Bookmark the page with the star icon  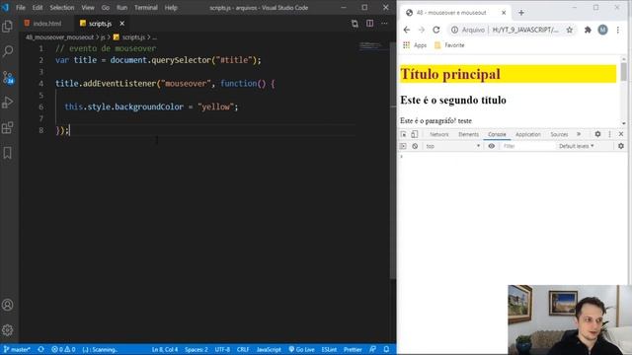click(x=570, y=30)
